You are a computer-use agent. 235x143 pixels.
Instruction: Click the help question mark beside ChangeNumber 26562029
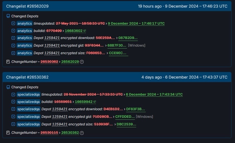(82, 62)
